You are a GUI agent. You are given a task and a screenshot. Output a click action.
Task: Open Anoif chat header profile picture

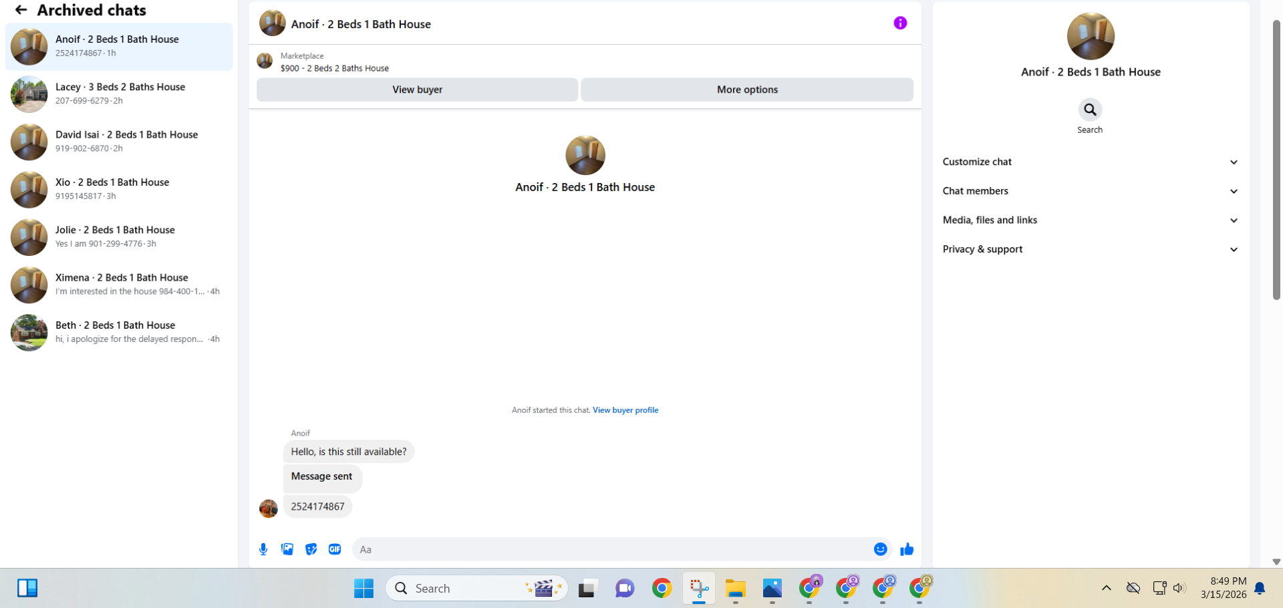tap(273, 23)
